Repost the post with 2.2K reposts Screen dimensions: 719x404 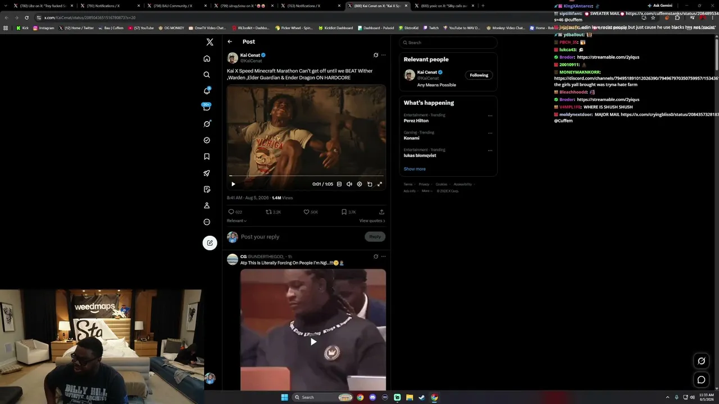tap(274, 212)
